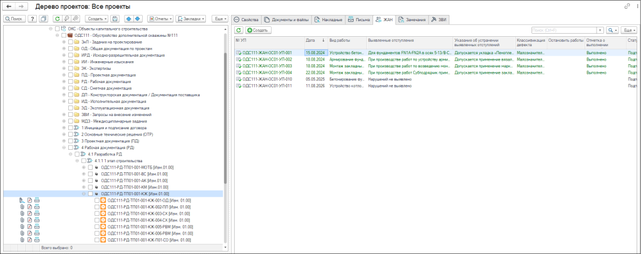Click in the Поиск (Ctrl+F) search field
Screen dimensions: 641x254
tap(564, 30)
